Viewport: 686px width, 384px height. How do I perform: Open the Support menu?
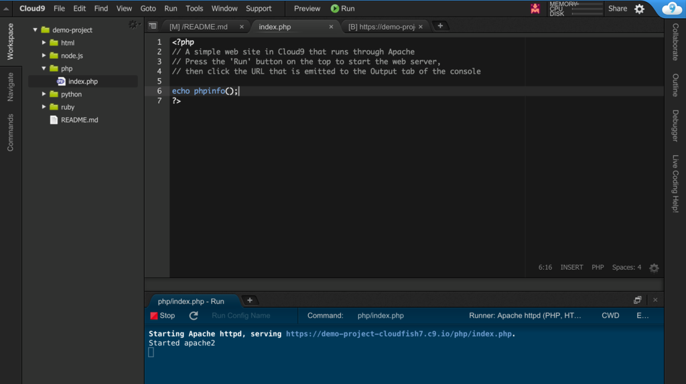259,8
